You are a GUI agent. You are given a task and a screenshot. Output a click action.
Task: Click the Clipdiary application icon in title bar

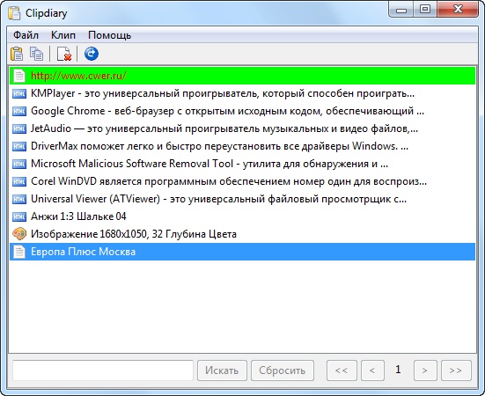(x=14, y=13)
